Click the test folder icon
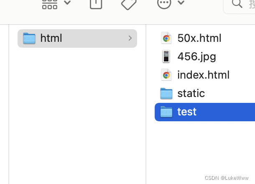 (x=166, y=112)
